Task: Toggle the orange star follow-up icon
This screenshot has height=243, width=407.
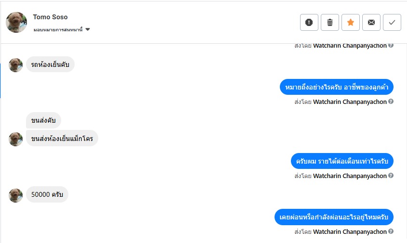Action: click(351, 22)
